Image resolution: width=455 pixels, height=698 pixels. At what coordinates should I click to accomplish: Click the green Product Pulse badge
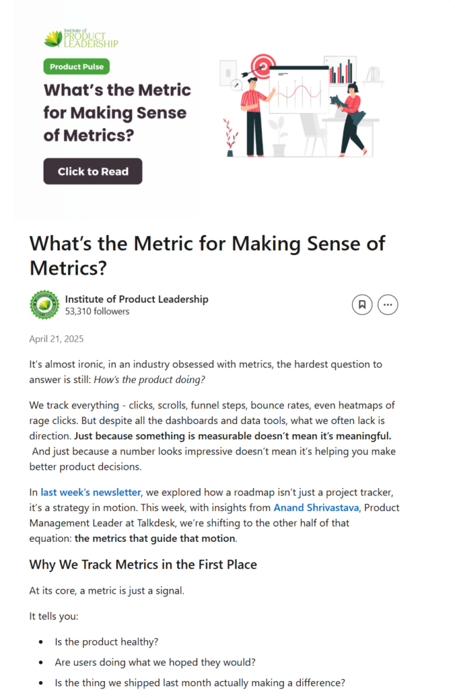[76, 67]
